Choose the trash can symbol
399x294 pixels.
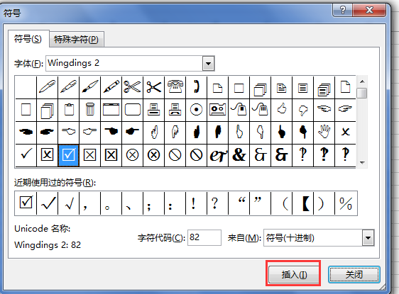(x=90, y=109)
